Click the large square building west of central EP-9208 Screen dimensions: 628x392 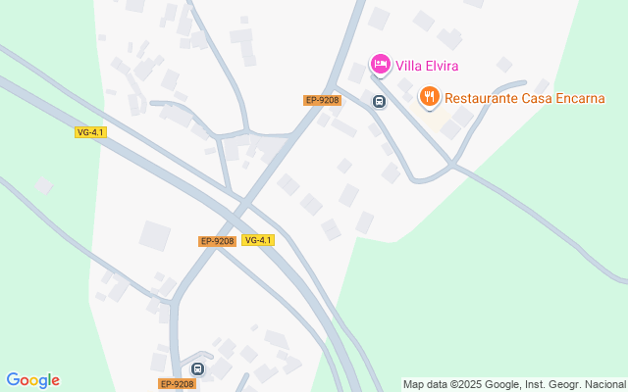155,236
